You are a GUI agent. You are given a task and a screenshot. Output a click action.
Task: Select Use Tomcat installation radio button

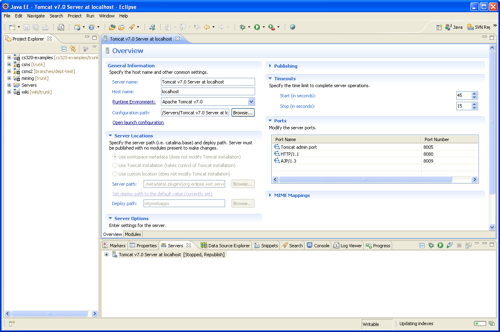115,165
